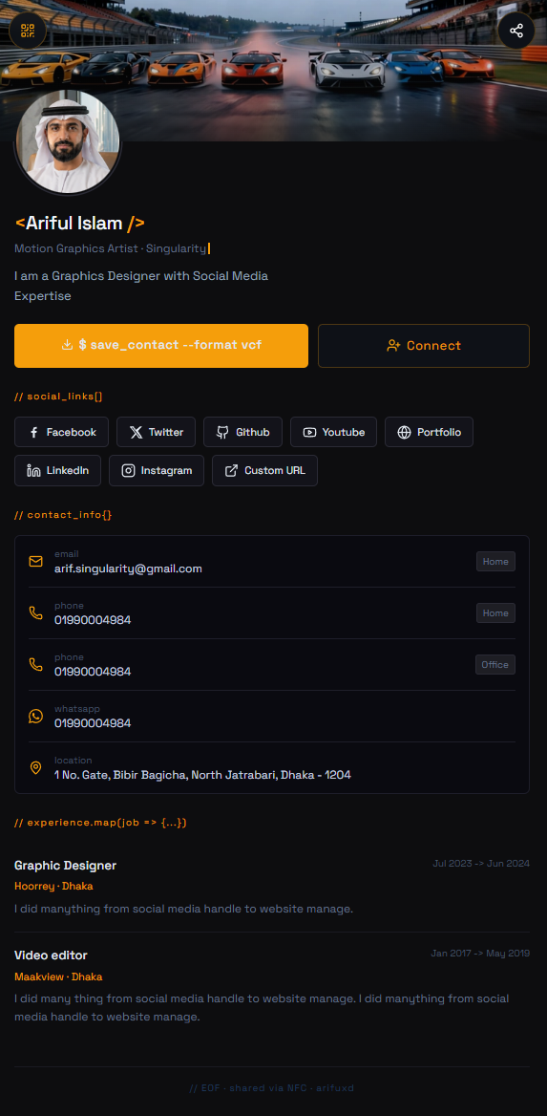Click the racing cars cover image

(x=273, y=71)
